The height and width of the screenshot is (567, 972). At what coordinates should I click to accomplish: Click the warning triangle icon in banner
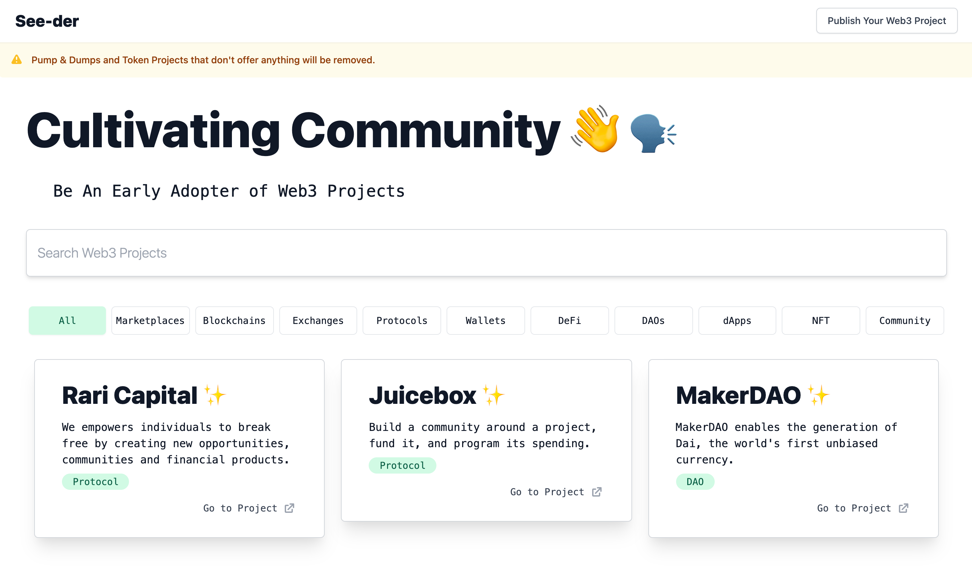pyautogui.click(x=17, y=60)
